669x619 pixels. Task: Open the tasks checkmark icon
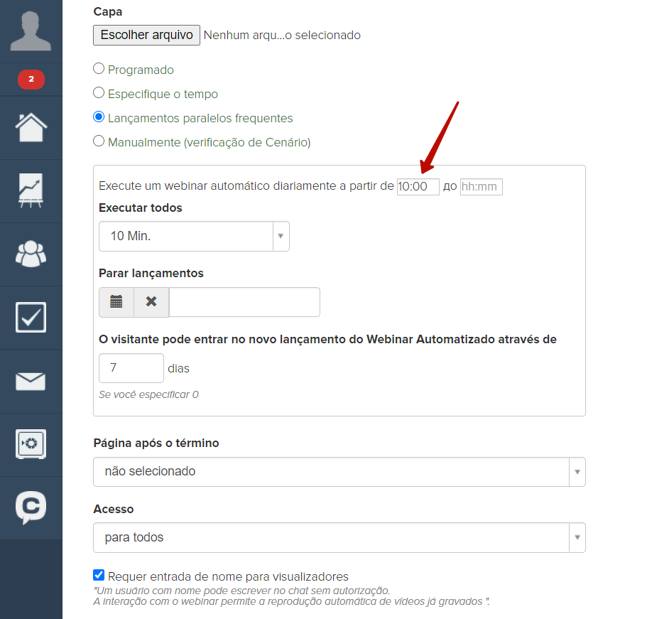coord(31,318)
